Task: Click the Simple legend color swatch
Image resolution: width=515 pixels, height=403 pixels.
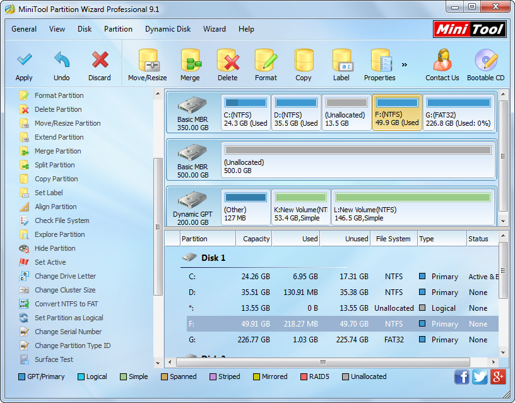Action: pos(123,376)
